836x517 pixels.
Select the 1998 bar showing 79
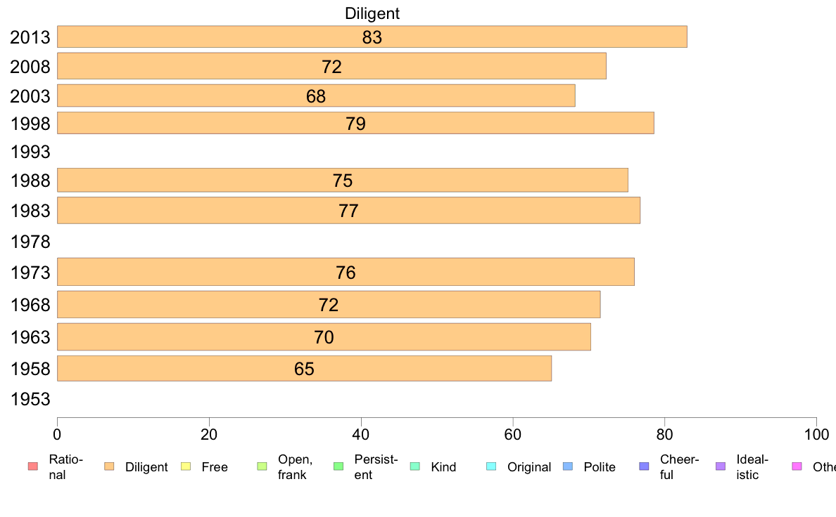click(355, 123)
